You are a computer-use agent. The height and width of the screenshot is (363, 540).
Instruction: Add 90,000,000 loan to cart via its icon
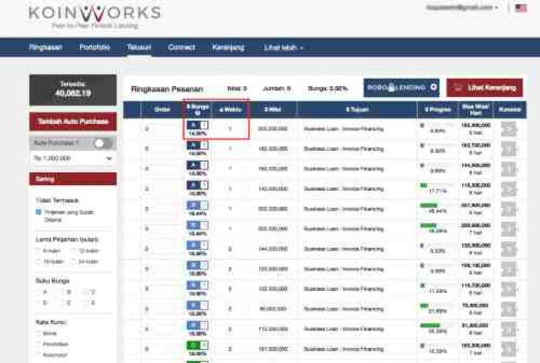509,309
